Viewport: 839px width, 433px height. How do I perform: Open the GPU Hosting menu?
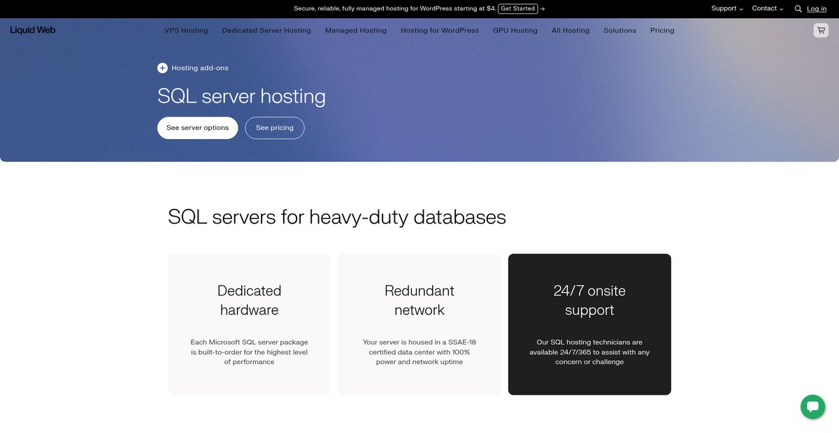pos(515,30)
